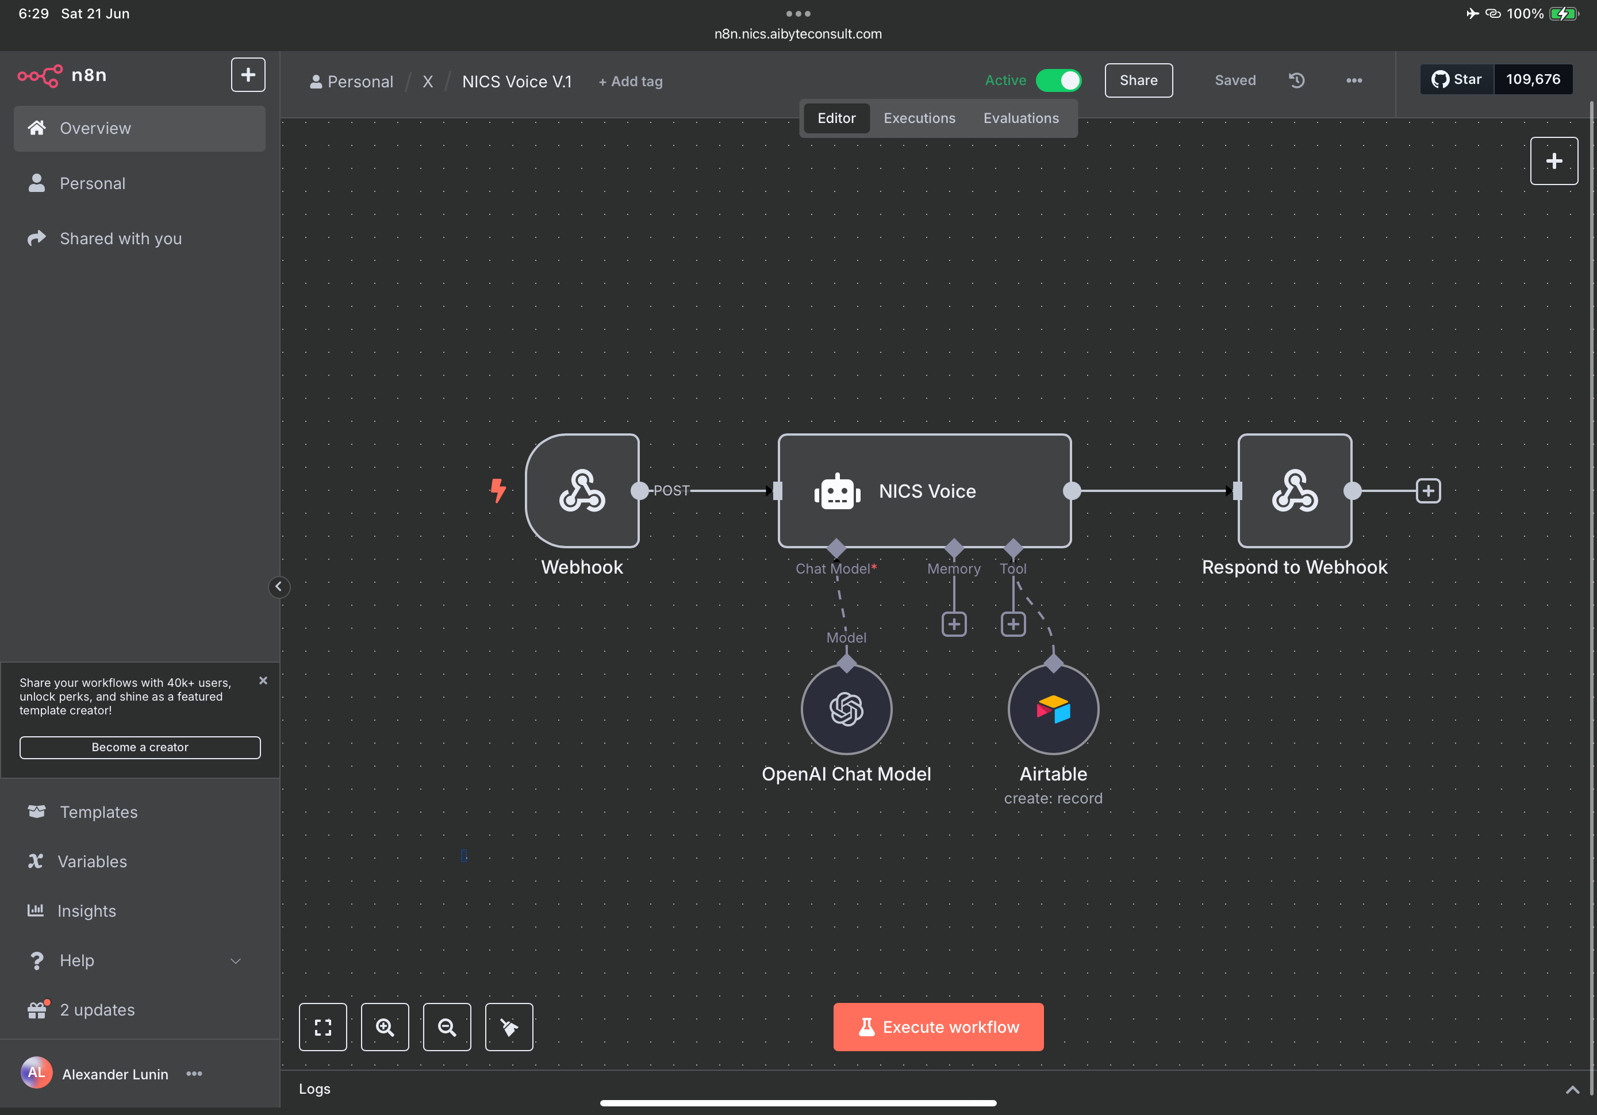Image resolution: width=1597 pixels, height=1115 pixels.
Task: Switch to Evaluations tab
Action: pos(1021,118)
